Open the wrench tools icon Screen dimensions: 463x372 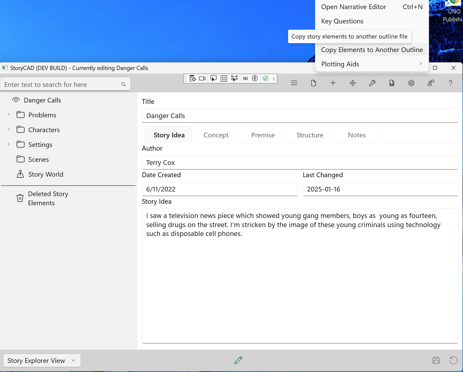372,83
